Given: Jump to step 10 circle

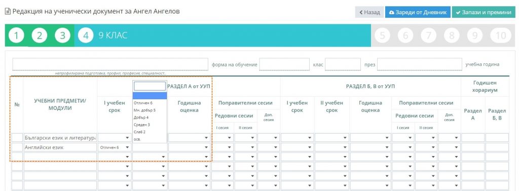Looking at the screenshot, I should (501, 35).
